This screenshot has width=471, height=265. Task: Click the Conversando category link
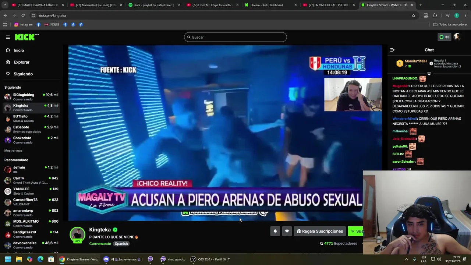click(x=100, y=244)
